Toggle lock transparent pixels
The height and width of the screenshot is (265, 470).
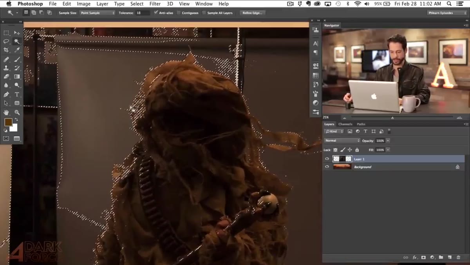click(x=335, y=150)
